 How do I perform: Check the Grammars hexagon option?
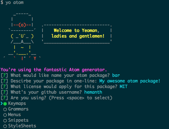pyautogui.click(x=5, y=109)
